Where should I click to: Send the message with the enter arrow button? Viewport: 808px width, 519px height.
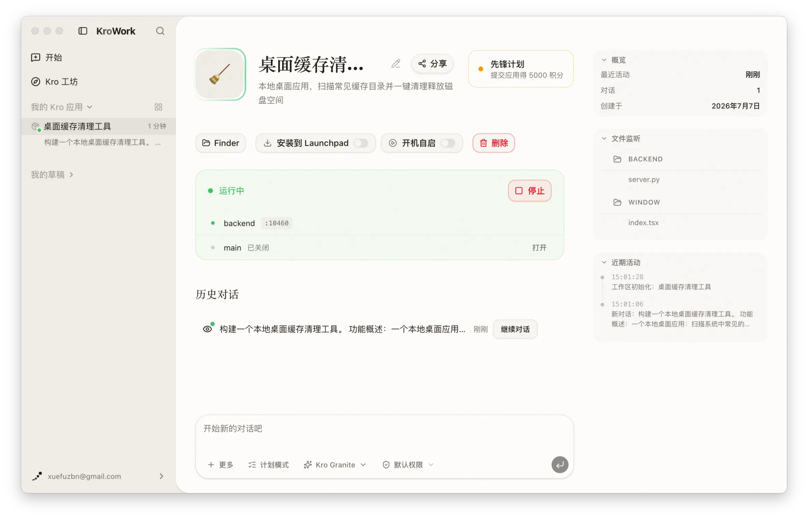pos(560,464)
